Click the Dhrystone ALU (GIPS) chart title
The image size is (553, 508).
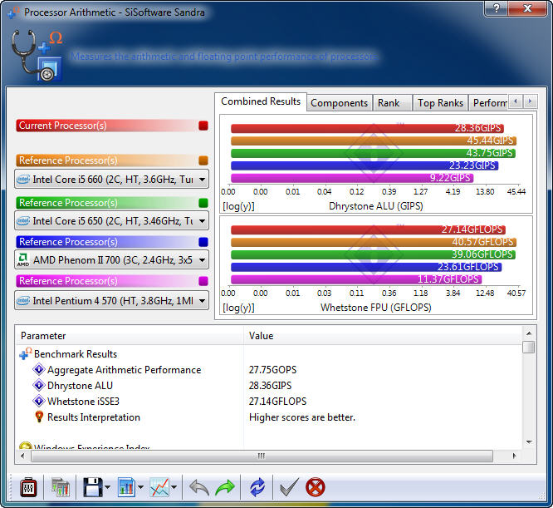(375, 206)
